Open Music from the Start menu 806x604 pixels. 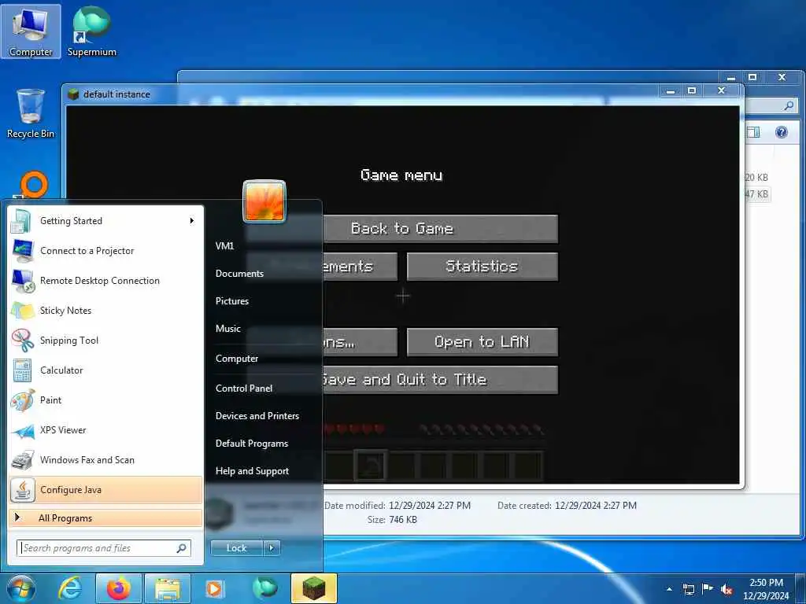[228, 329]
